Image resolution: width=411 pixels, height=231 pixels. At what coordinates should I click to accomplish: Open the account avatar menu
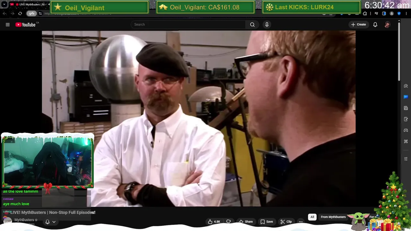coord(387,24)
